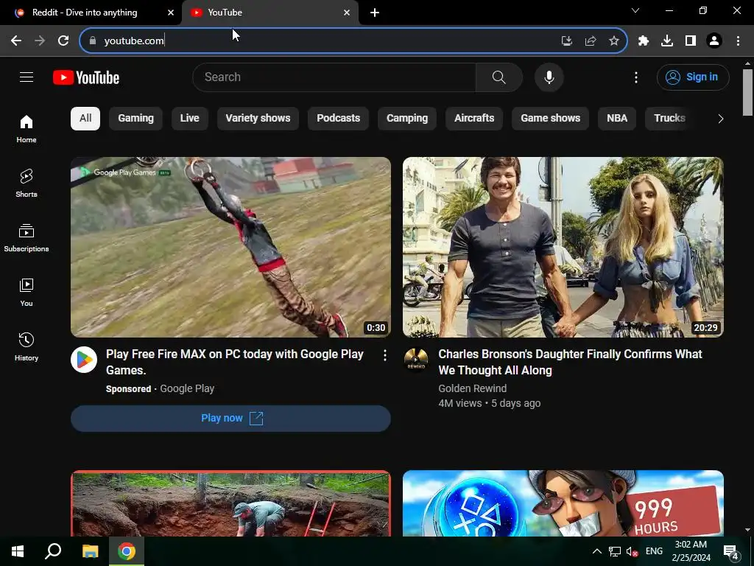This screenshot has width=754, height=566.
Task: Share this page from address bar
Action: tap(591, 41)
